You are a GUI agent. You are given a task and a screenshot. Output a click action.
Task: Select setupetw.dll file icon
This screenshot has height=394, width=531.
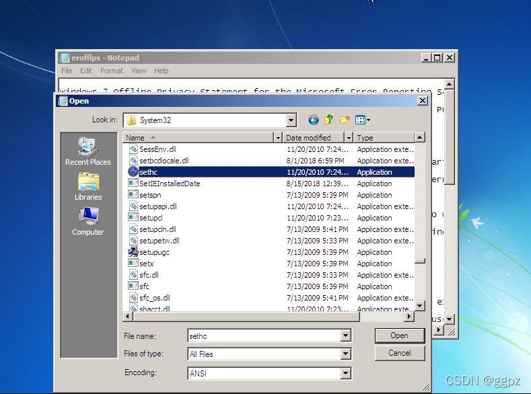point(133,241)
